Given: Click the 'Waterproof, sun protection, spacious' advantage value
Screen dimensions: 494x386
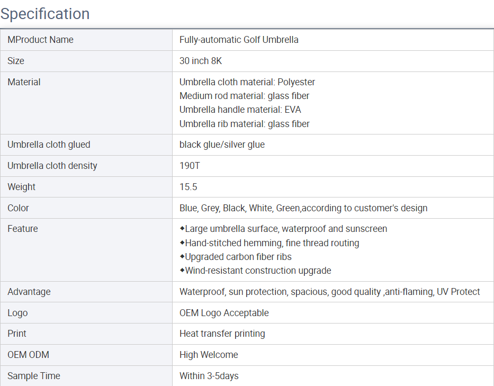Looking at the screenshot, I should (x=329, y=292).
